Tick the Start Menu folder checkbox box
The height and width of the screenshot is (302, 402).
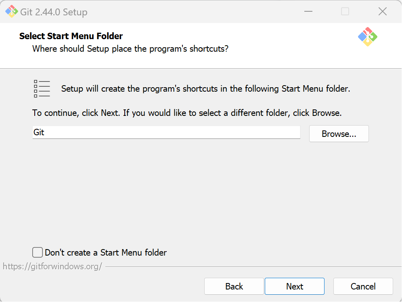click(38, 252)
